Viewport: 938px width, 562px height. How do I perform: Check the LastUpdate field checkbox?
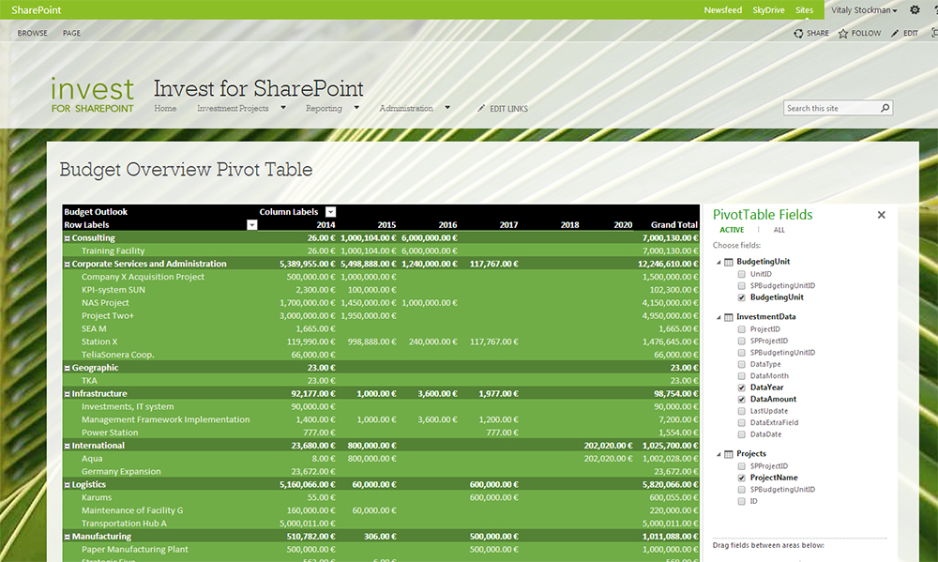click(742, 411)
